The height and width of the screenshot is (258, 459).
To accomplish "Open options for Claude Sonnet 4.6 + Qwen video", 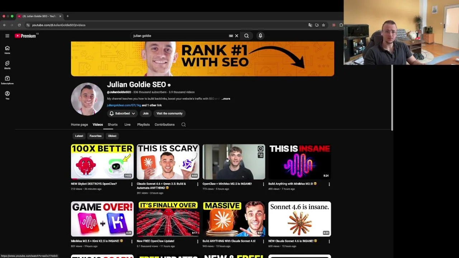I will click(198, 184).
